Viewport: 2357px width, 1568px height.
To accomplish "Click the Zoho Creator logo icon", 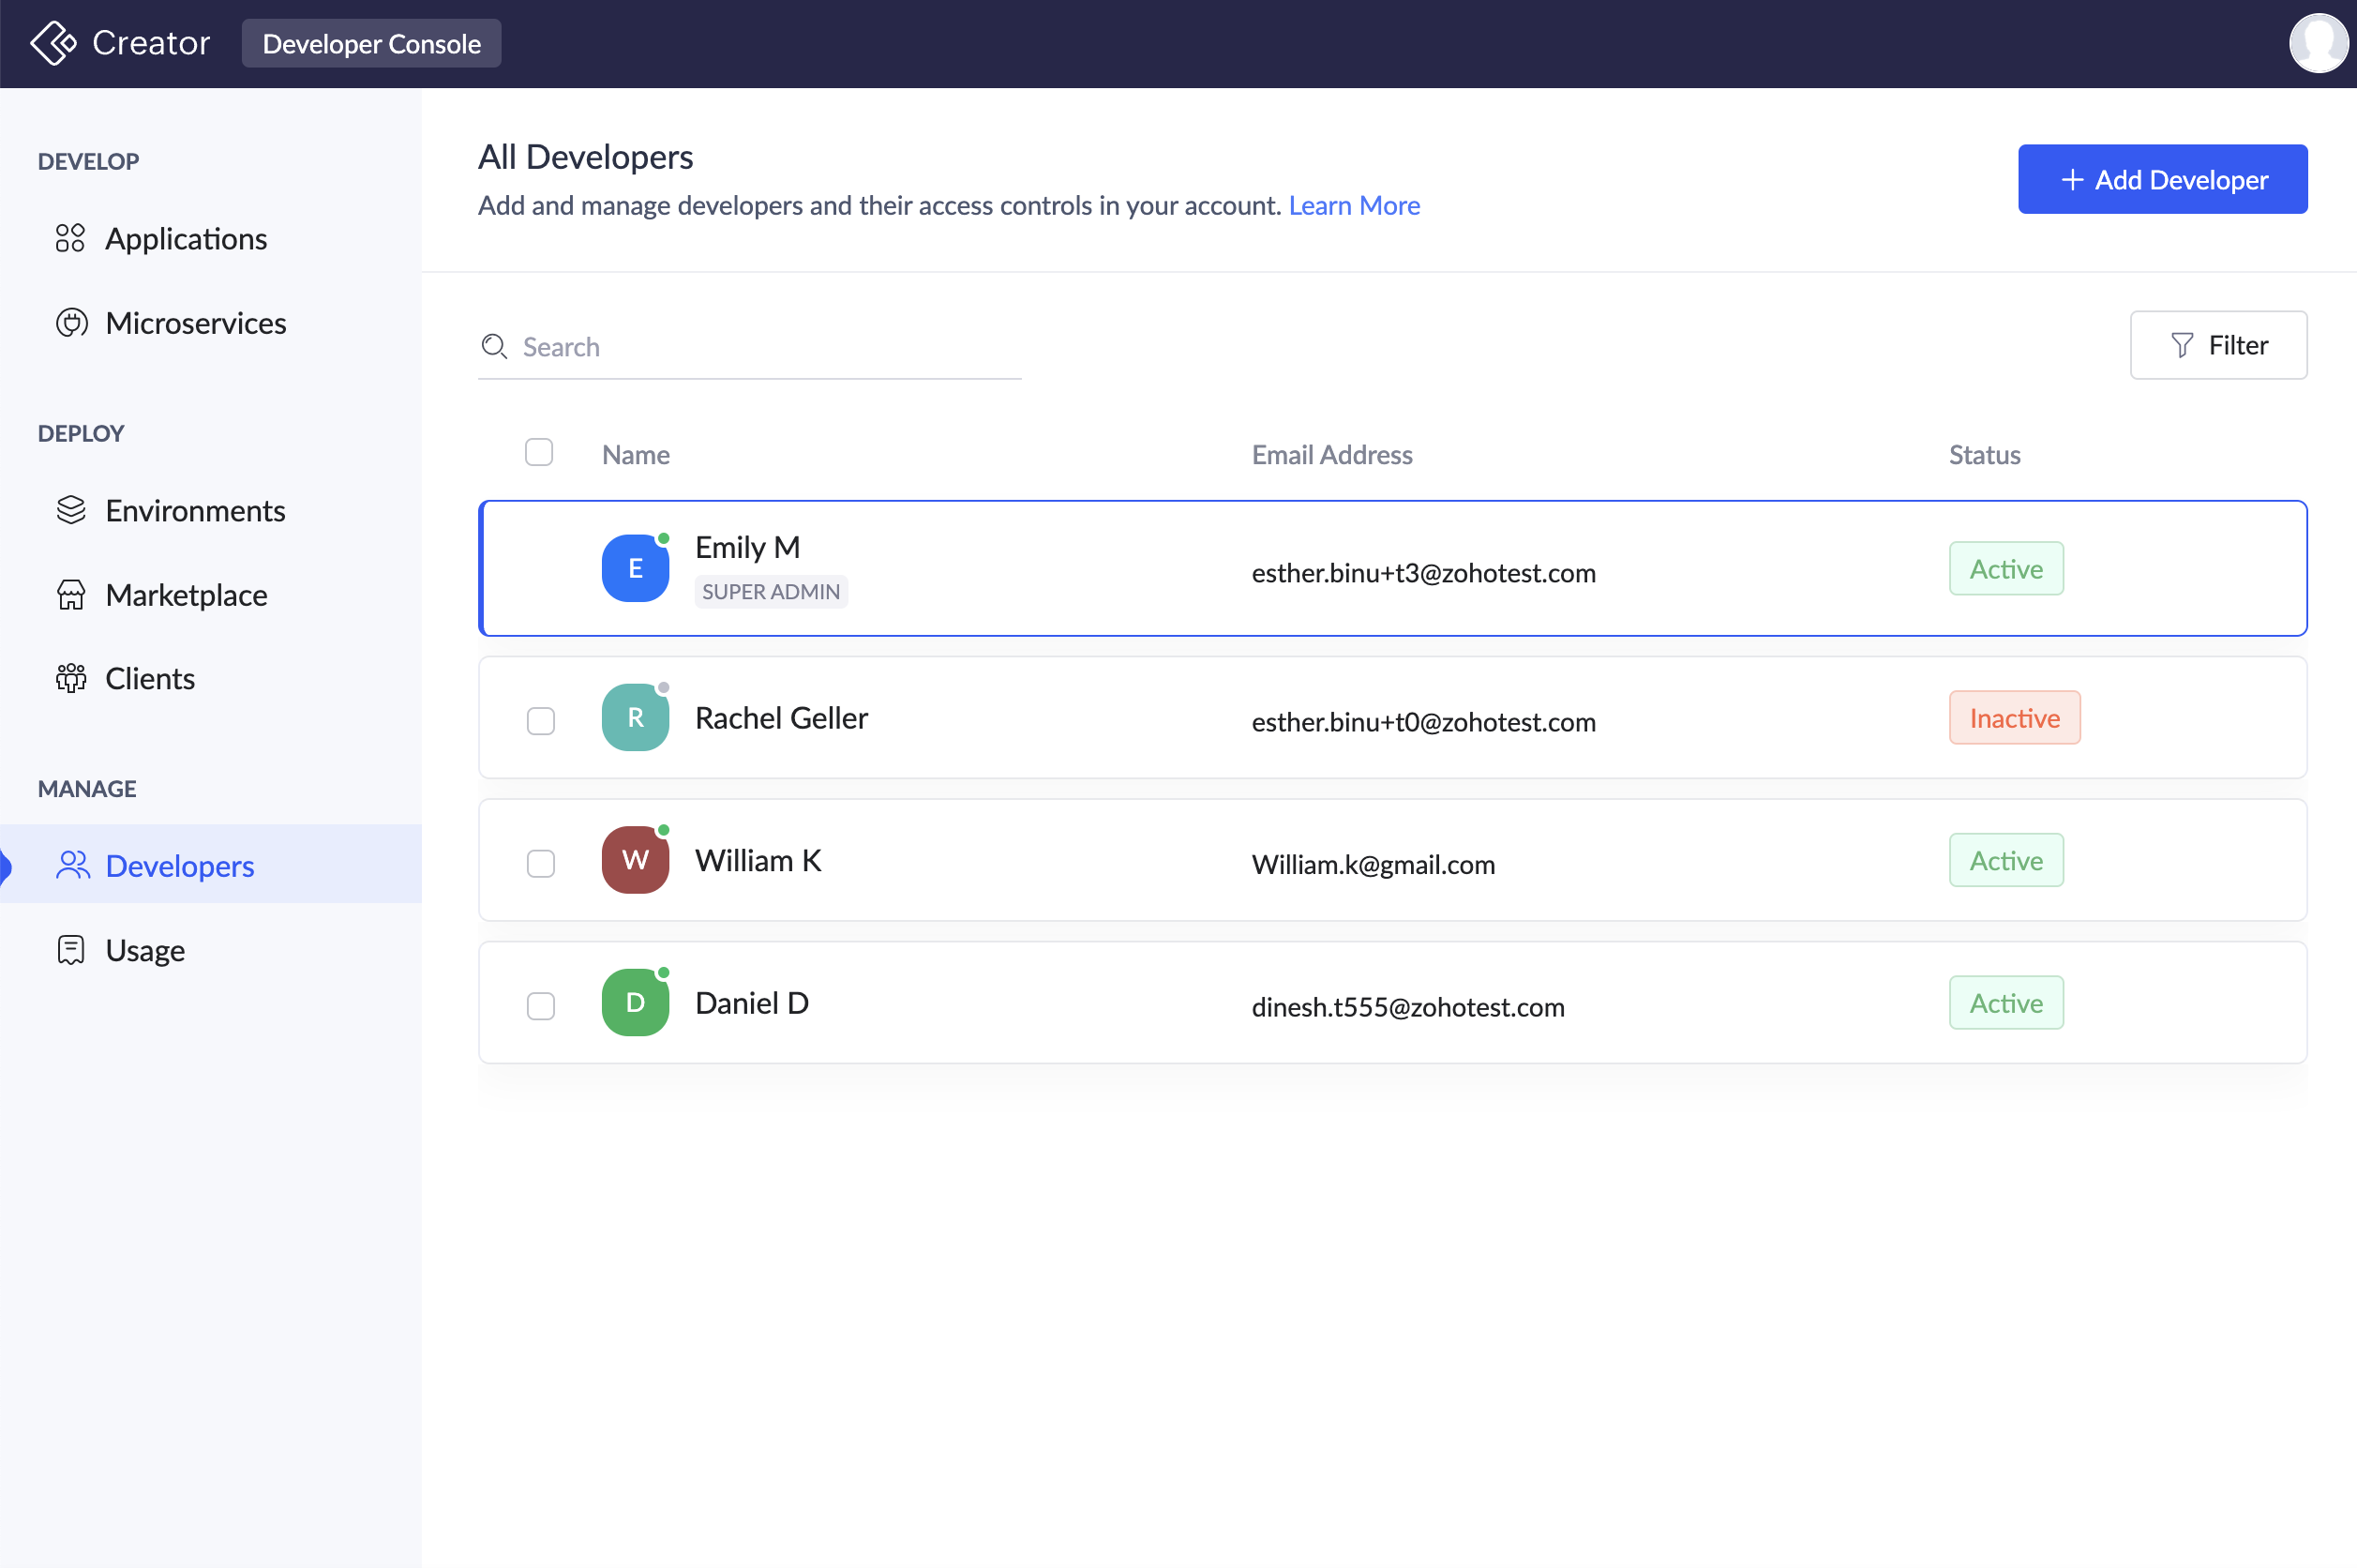I will [53, 43].
